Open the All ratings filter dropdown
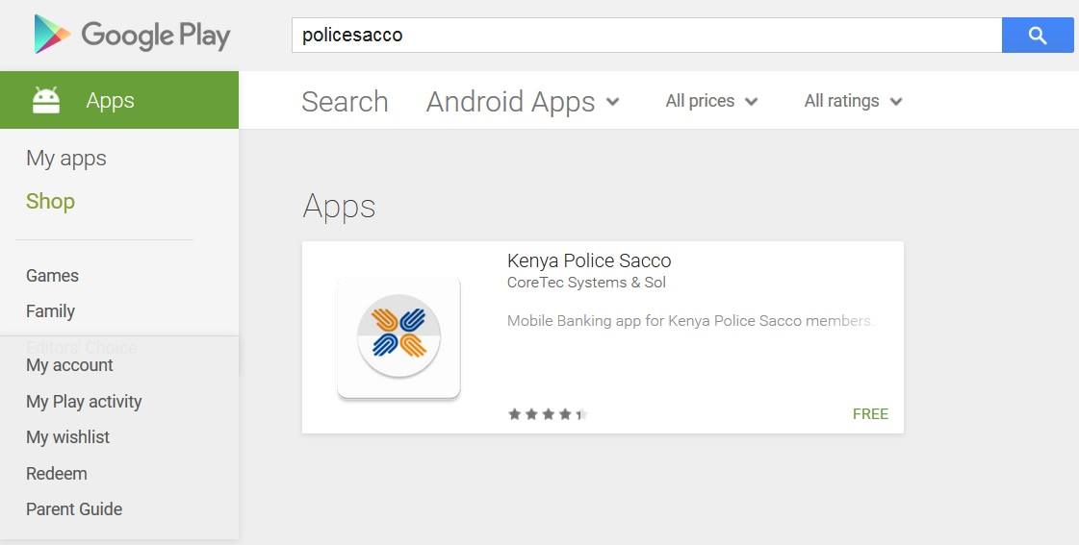1079x545 pixels. [x=854, y=101]
